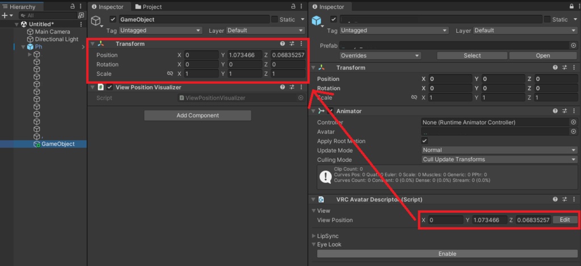
Task: Toggle View Position Visualizer enabled checkbox
Action: [x=110, y=87]
